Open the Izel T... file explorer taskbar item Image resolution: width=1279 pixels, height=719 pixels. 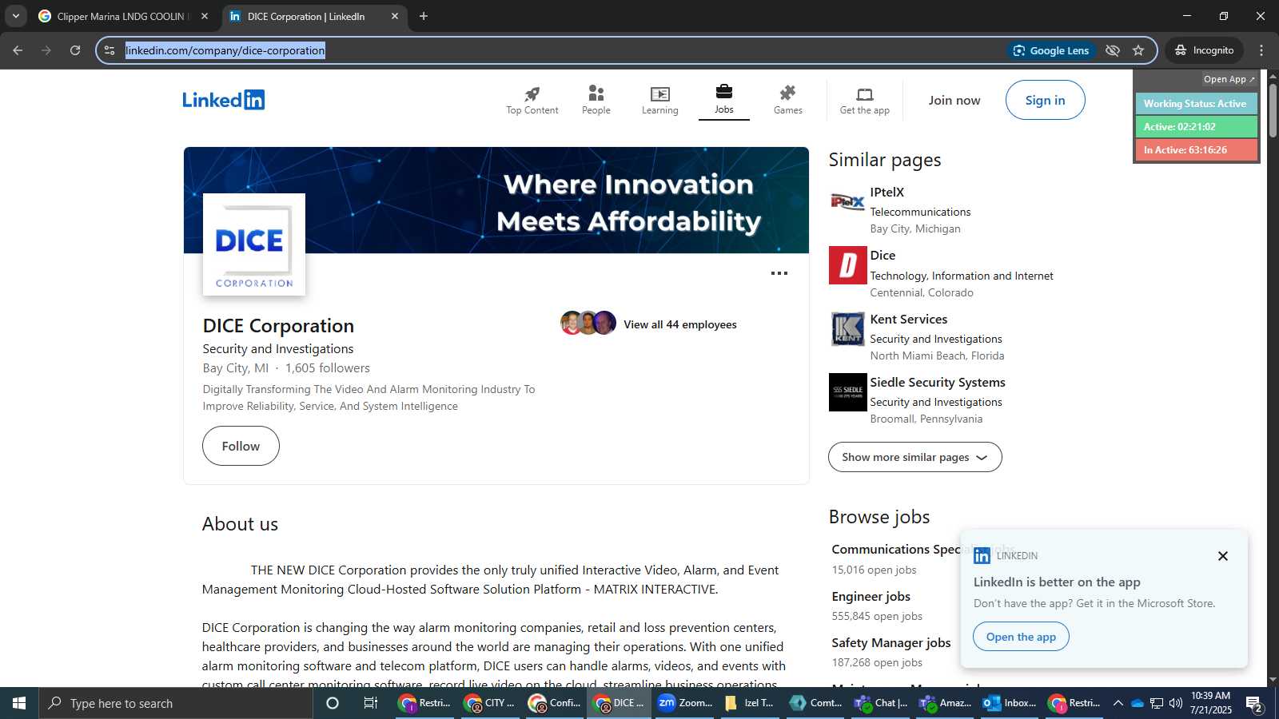pyautogui.click(x=751, y=703)
